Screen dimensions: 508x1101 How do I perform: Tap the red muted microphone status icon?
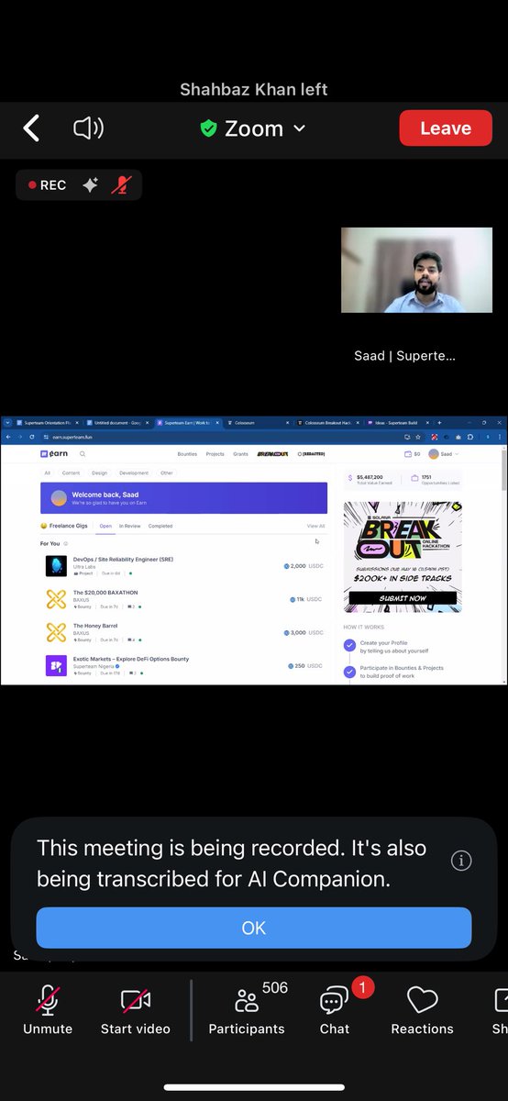point(120,185)
